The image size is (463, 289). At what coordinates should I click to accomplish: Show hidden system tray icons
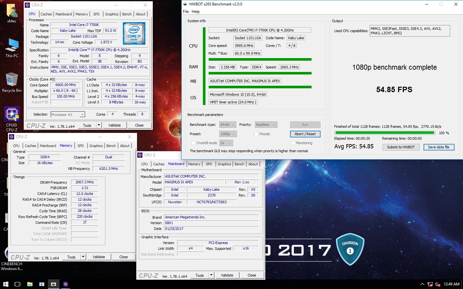(422, 284)
